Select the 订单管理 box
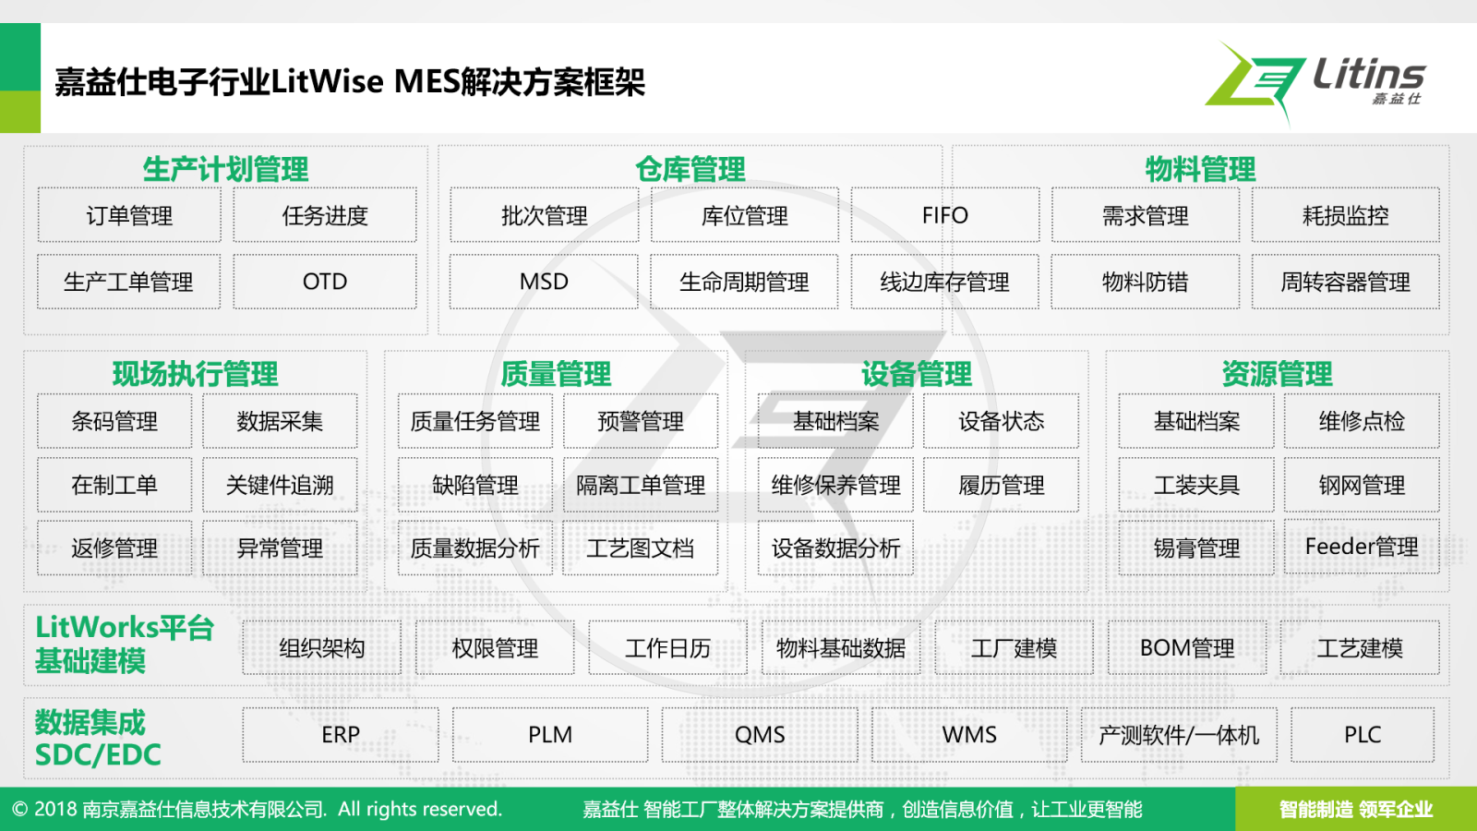The height and width of the screenshot is (831, 1477). pos(129,215)
